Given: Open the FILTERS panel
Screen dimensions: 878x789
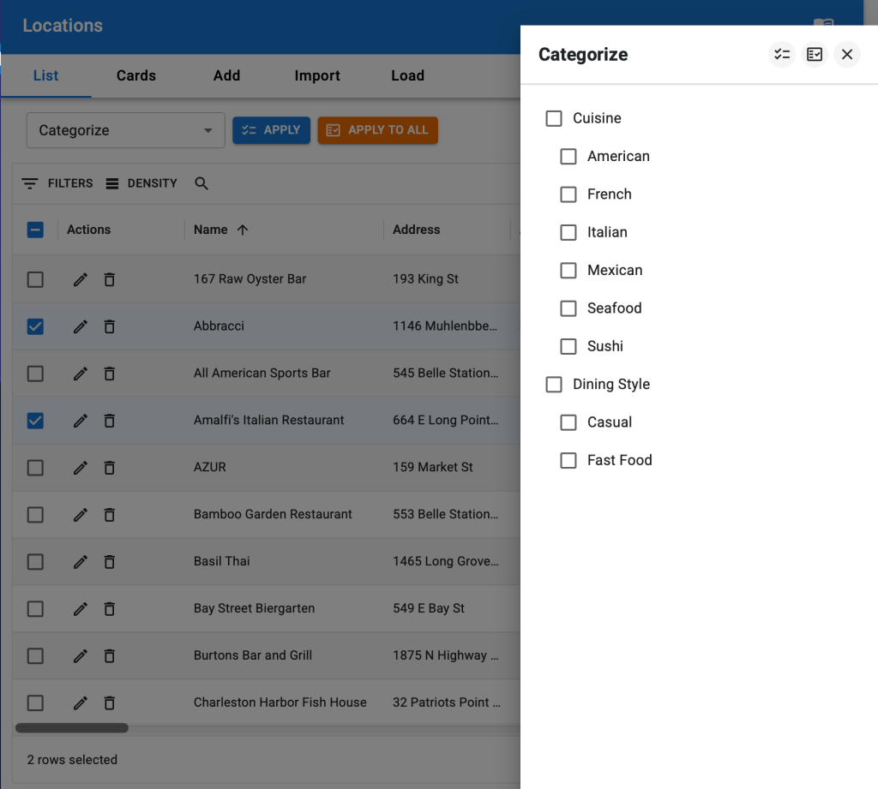Looking at the screenshot, I should point(57,183).
